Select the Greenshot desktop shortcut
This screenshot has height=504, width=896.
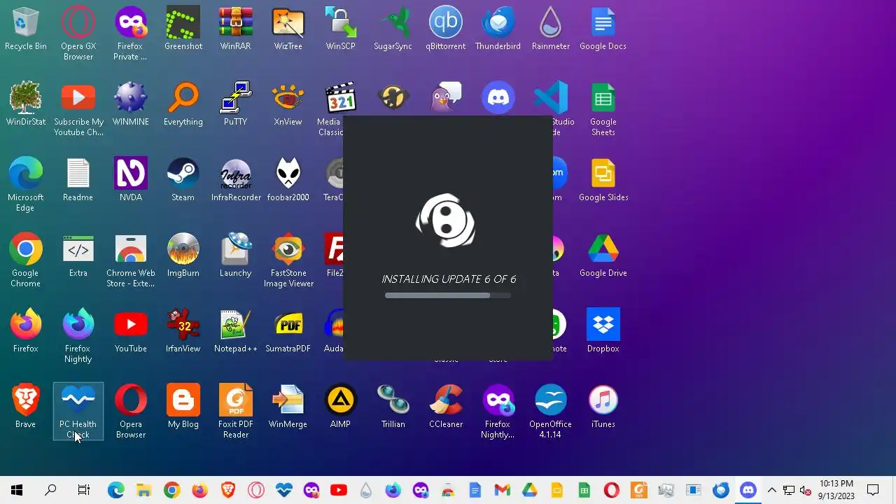(183, 29)
